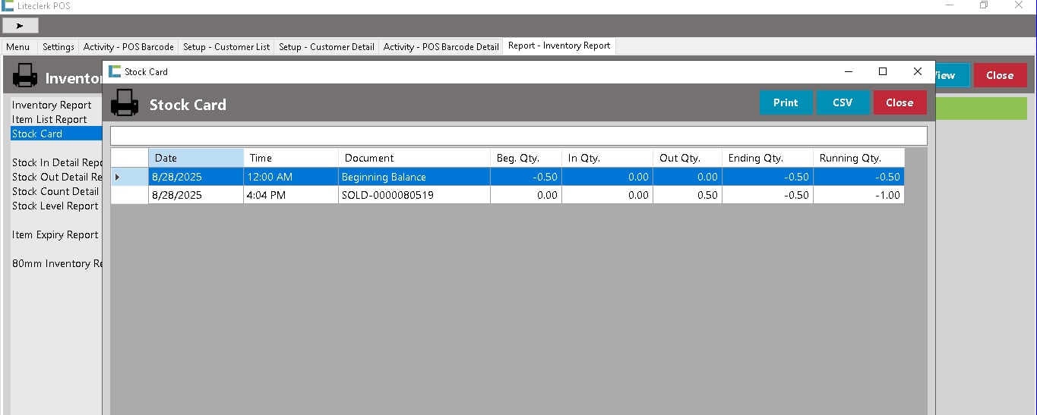Open the Setup - Customer List tab
Image resolution: width=1037 pixels, height=415 pixels.
point(226,46)
